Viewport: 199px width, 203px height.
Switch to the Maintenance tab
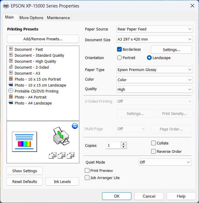(x=58, y=18)
